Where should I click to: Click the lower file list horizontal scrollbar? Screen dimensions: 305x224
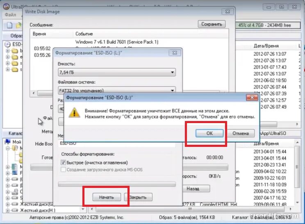point(190,209)
